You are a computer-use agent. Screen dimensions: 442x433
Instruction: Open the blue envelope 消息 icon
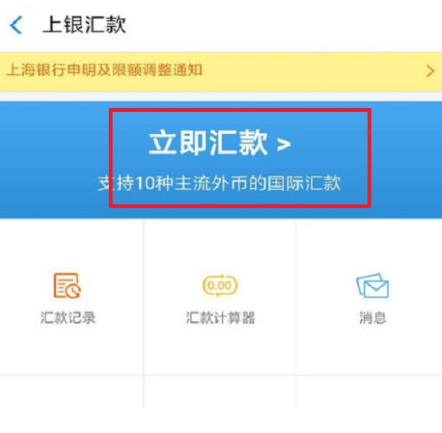[x=372, y=285]
